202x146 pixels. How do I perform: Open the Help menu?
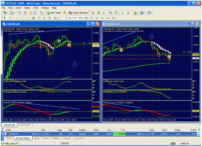coord(54,8)
